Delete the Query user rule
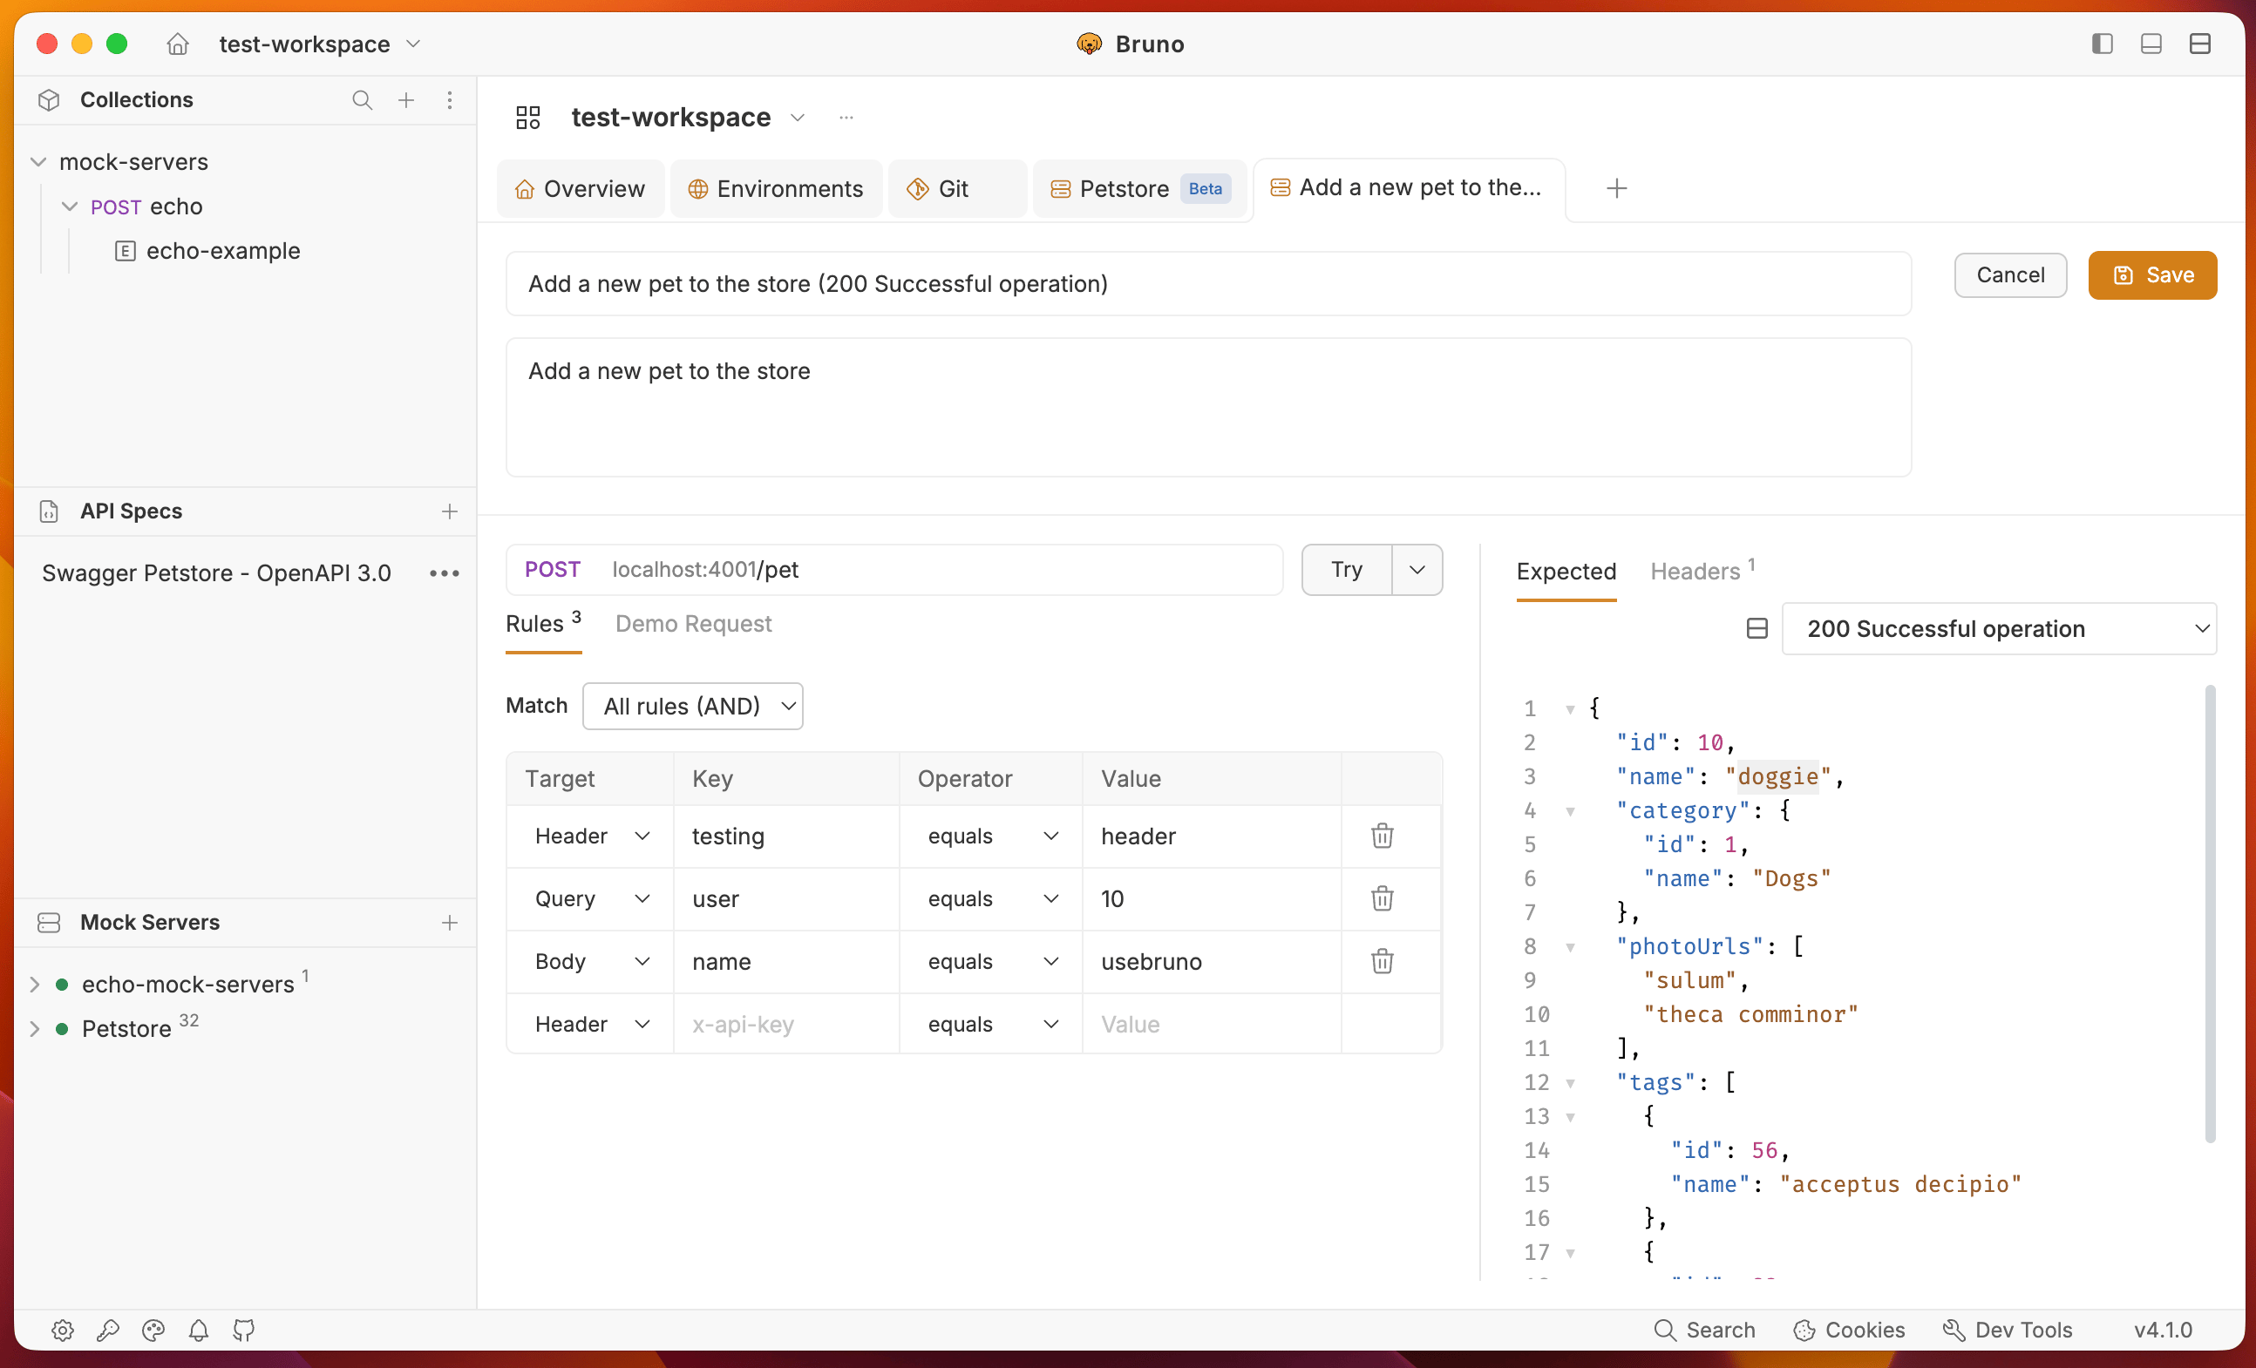The width and height of the screenshot is (2256, 1368). (1383, 898)
